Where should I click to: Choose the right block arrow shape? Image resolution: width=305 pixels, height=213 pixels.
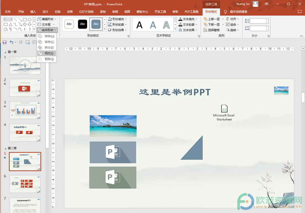click(25, 24)
